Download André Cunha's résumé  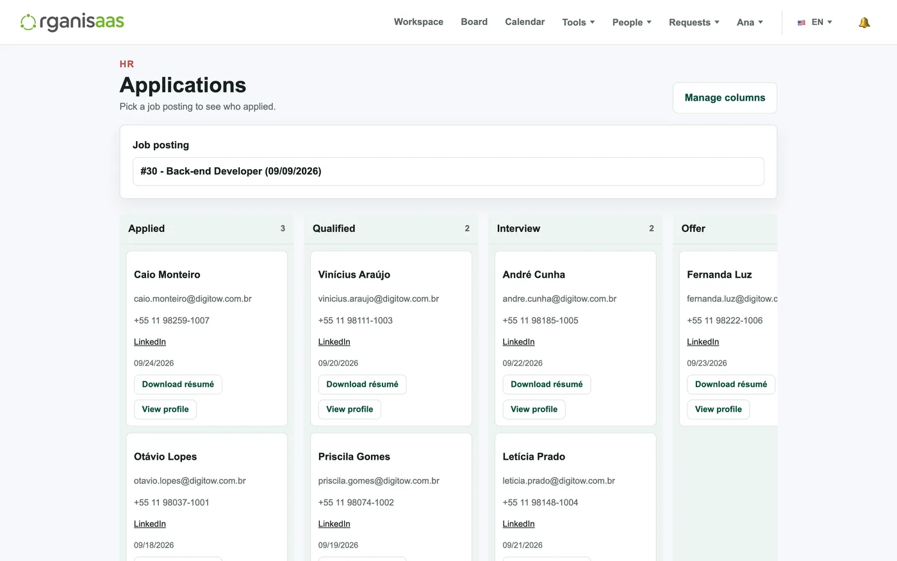(547, 385)
